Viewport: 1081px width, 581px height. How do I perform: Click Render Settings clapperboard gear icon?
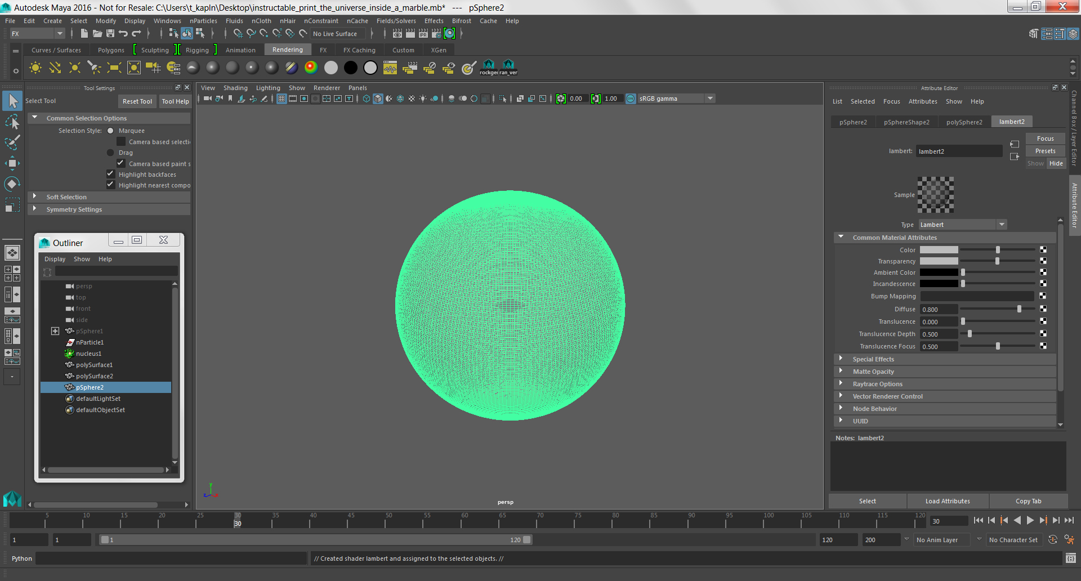[x=436, y=34]
